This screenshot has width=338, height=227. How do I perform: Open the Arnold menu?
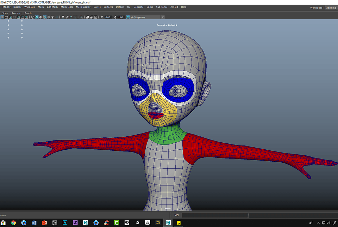pyautogui.click(x=174, y=7)
